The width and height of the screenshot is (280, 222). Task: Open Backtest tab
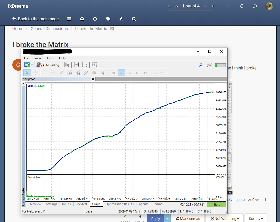click(81, 204)
